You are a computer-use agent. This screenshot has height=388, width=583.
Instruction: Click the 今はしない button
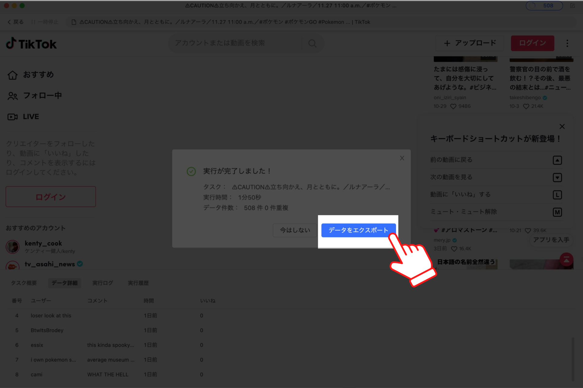295,230
